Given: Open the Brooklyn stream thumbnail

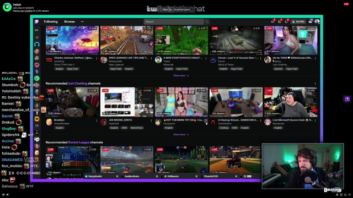Looking at the screenshot, I should click(72, 102).
